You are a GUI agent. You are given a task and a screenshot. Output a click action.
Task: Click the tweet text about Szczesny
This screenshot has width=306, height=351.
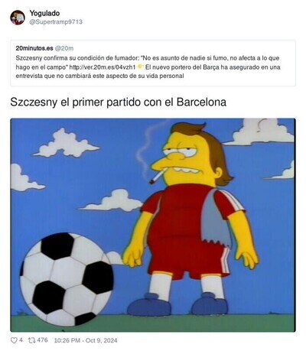point(119,102)
